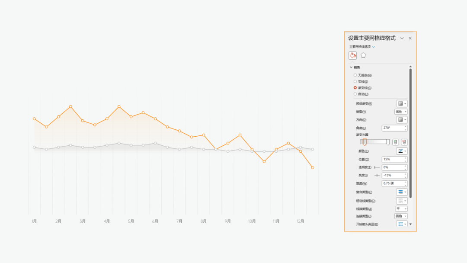This screenshot has height=263, width=467.
Task: Open the preset gradient gallery
Action: 402,104
